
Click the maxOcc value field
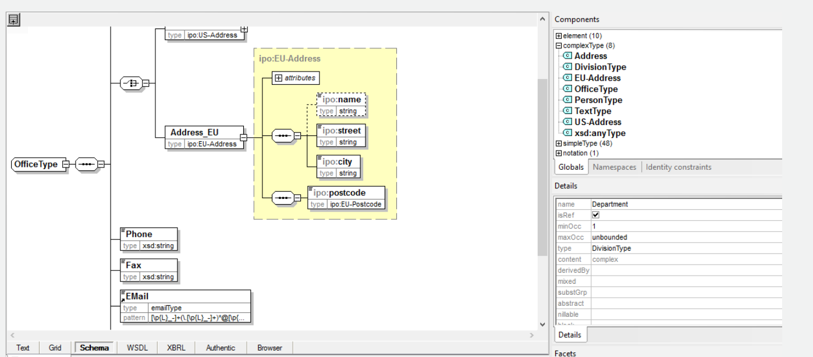click(687, 237)
